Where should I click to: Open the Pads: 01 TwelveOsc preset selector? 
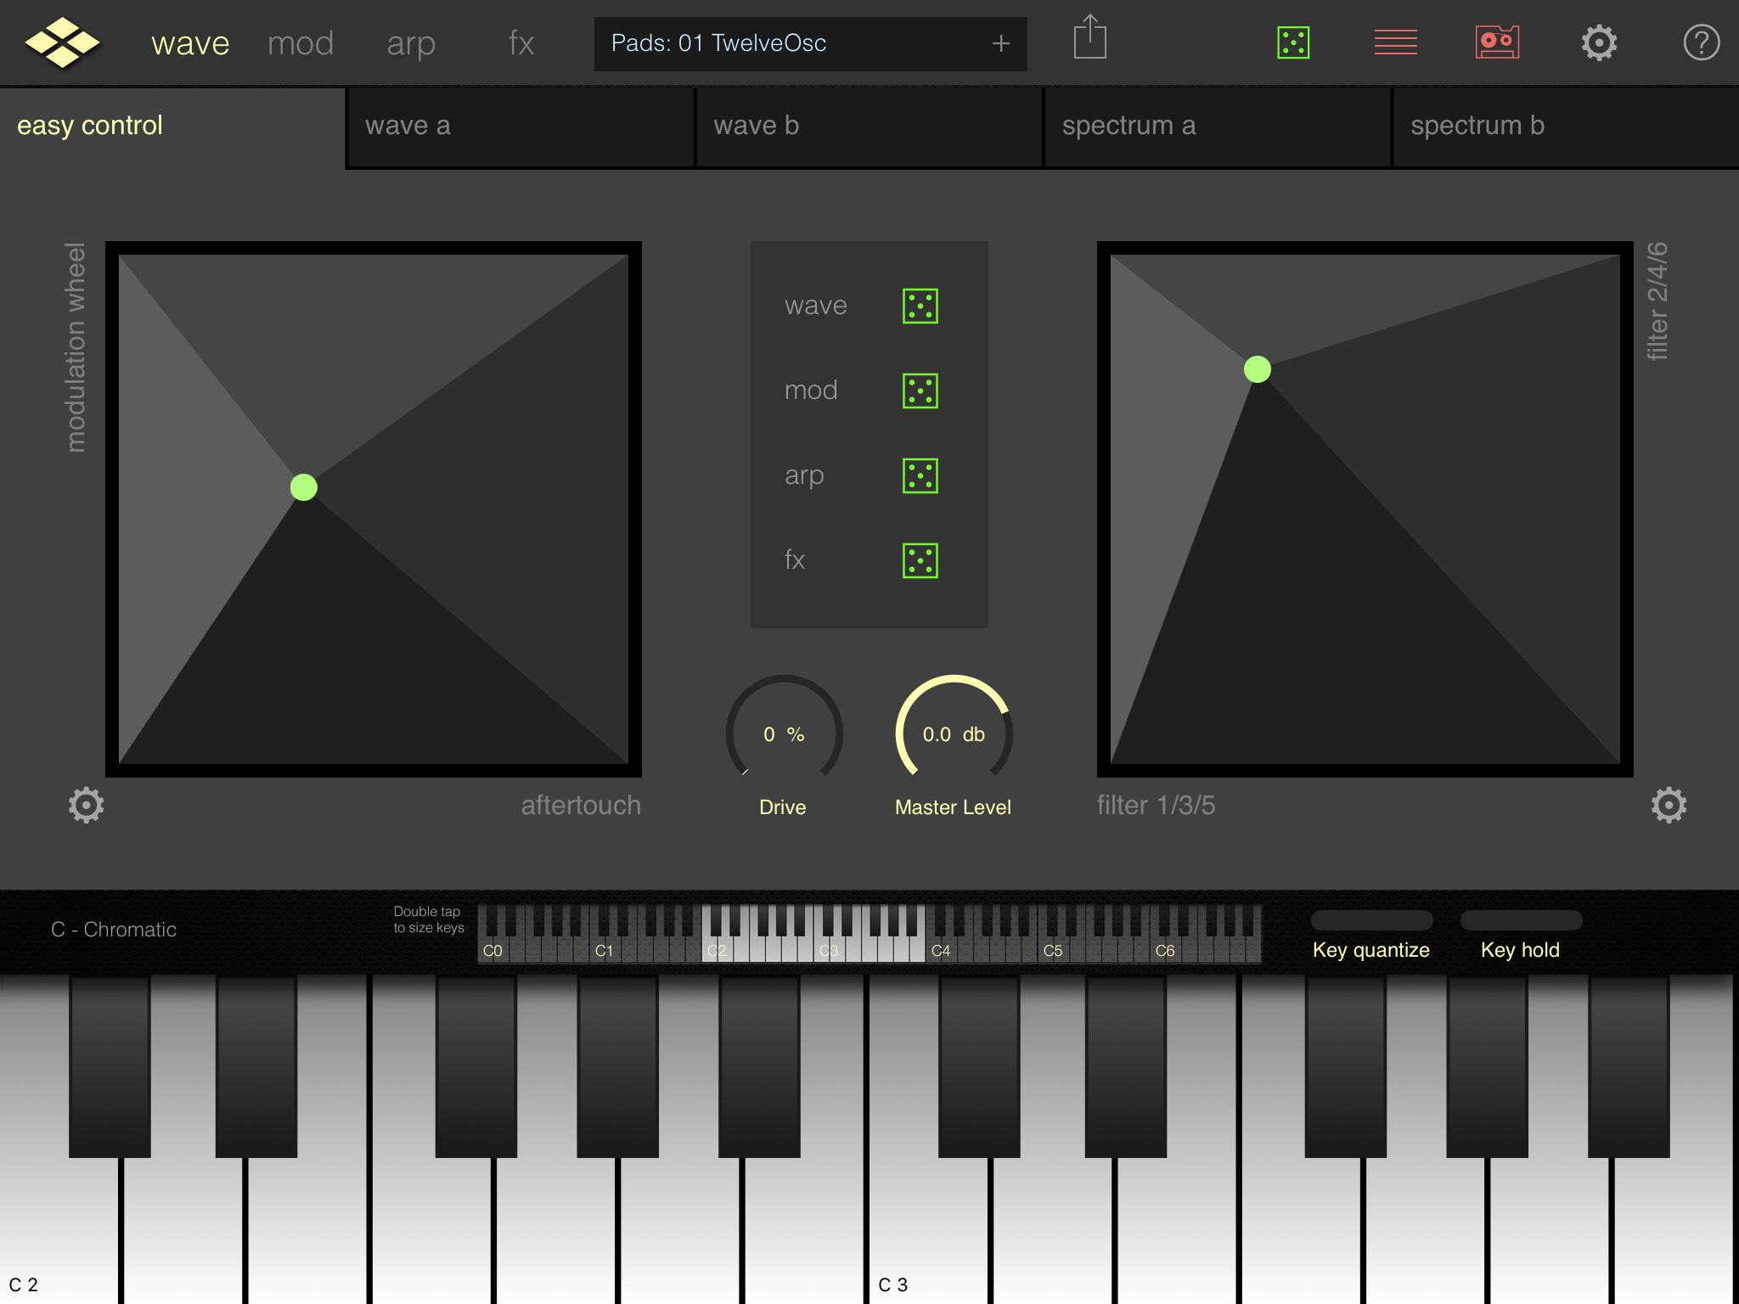810,43
